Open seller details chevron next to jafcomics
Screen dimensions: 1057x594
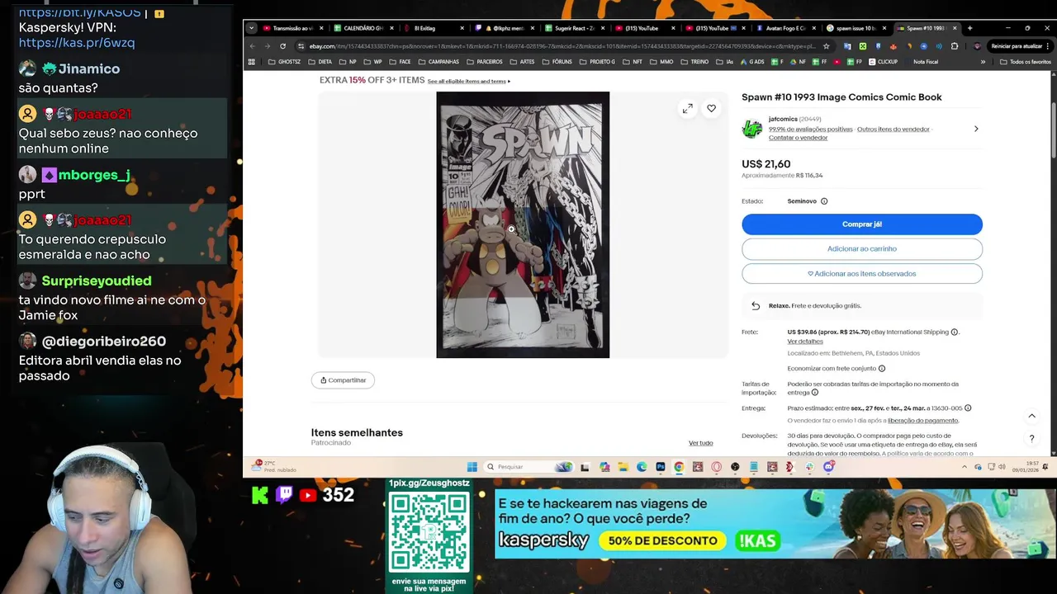coord(976,129)
